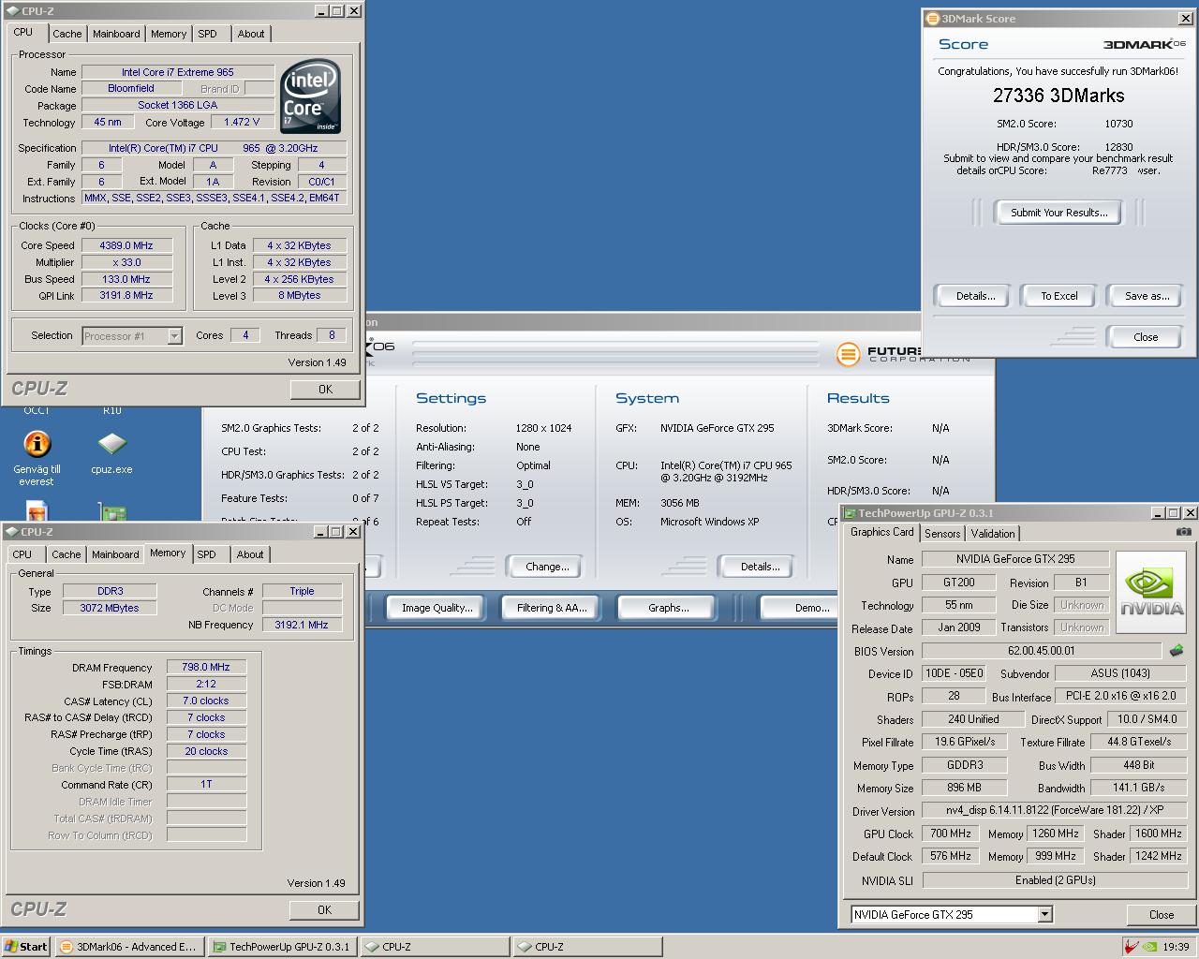Click Image Quality button in 3DMark06
Screen dimensions: 1199x959
437,608
